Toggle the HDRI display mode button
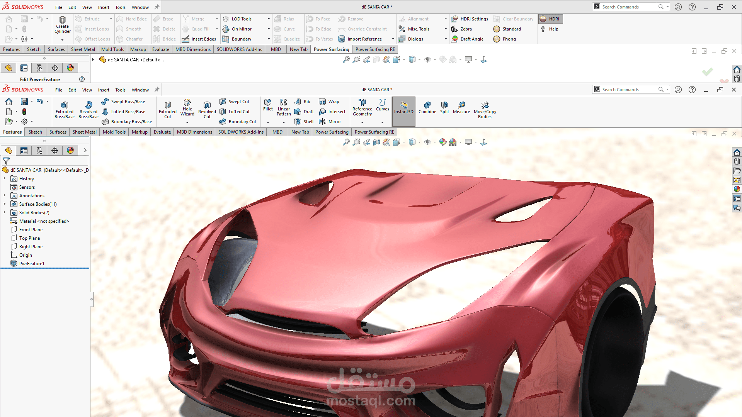Viewport: 742px width, 417px height. [550, 19]
